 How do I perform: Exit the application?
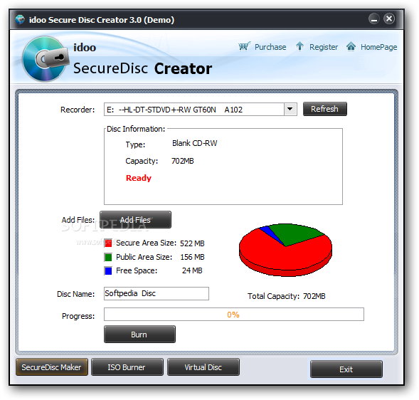point(346,369)
